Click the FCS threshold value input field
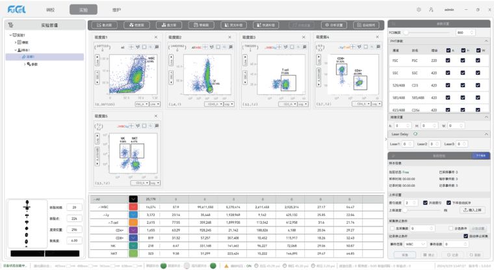494x270 pixels. pos(465,32)
